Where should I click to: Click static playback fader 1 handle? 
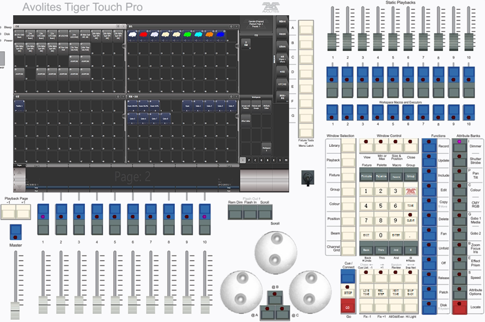pos(333,42)
